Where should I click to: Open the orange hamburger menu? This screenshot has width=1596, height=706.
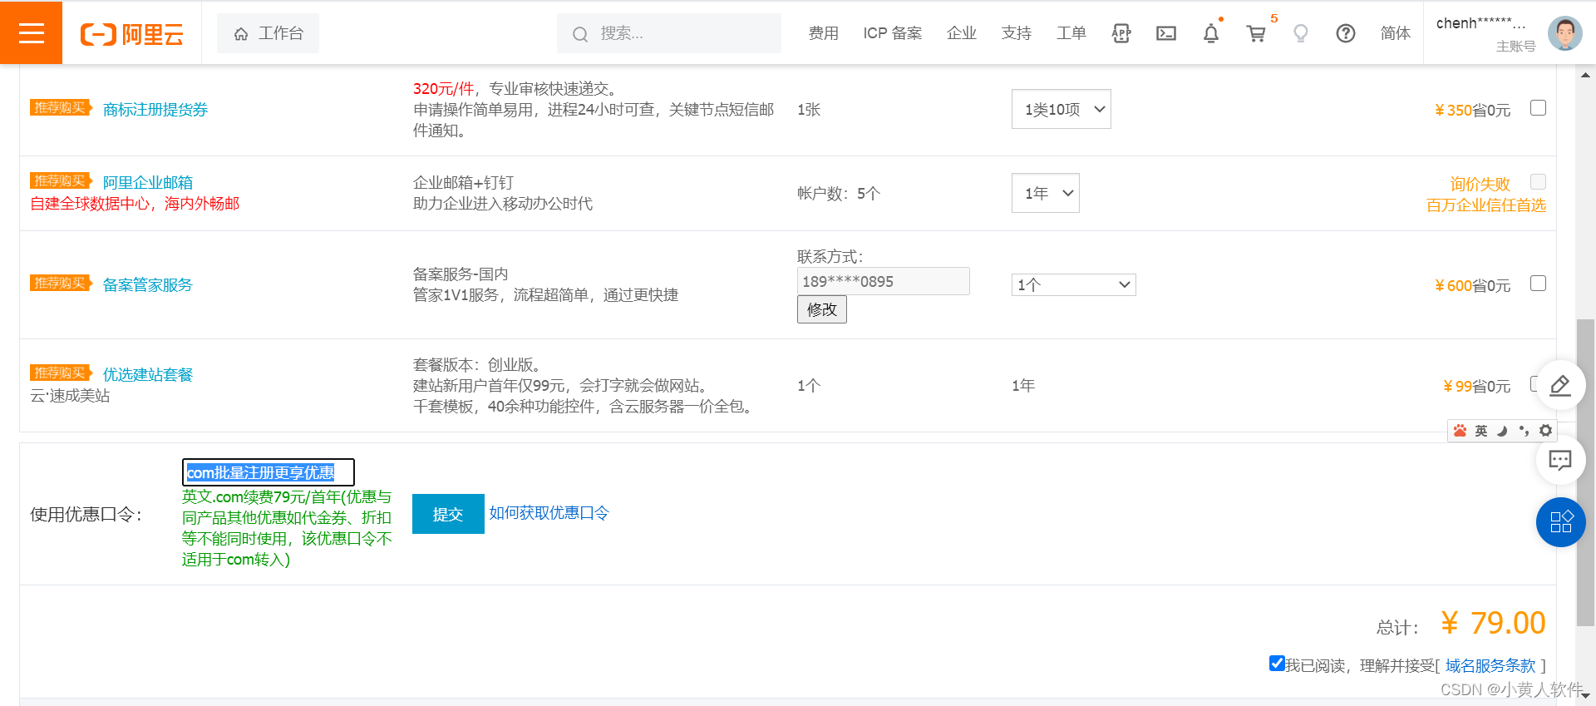coord(31,32)
